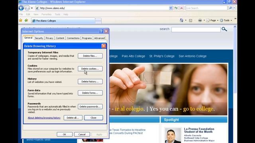Open the View menu
Image resolution: width=255 pixels, height=143 pixels.
36,14
